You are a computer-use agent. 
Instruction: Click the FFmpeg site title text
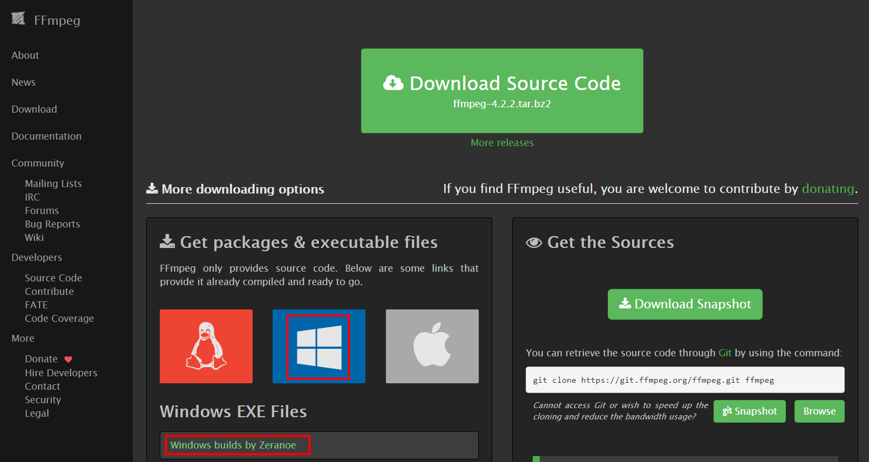pos(57,20)
